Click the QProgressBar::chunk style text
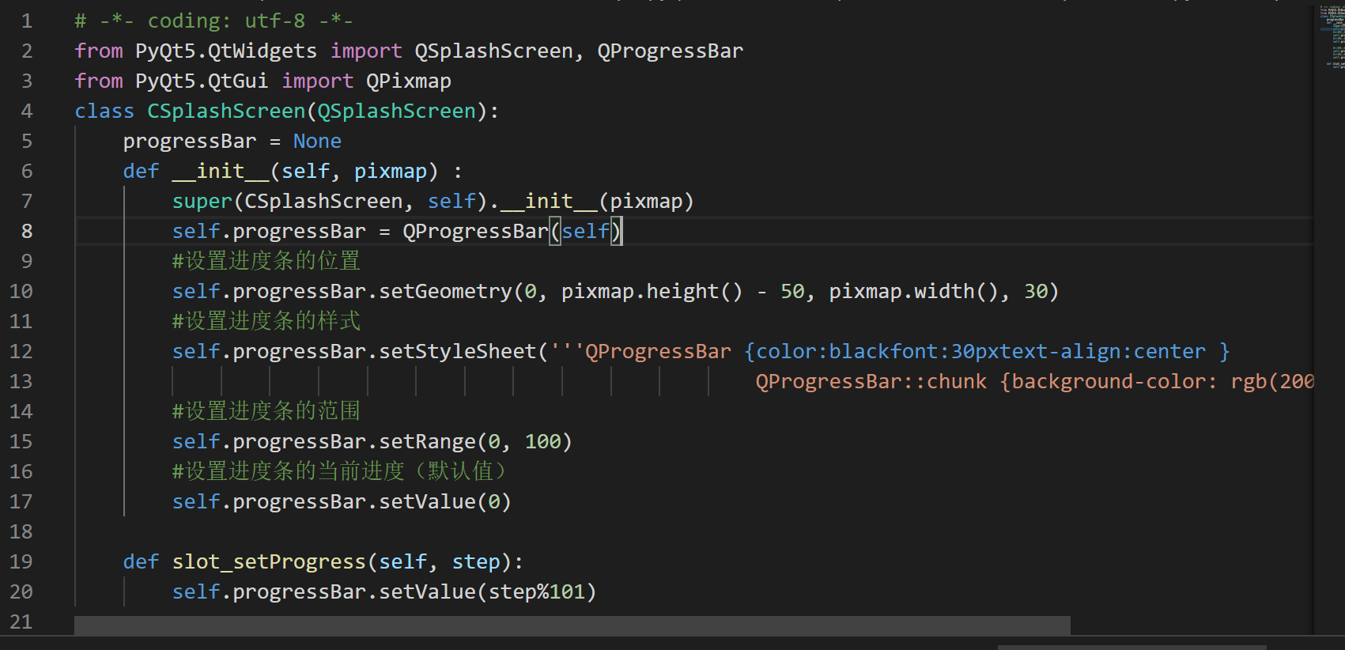 [x=871, y=381]
